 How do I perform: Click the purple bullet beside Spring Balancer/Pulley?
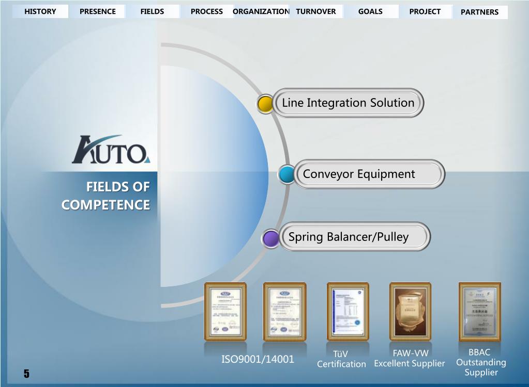tap(270, 238)
